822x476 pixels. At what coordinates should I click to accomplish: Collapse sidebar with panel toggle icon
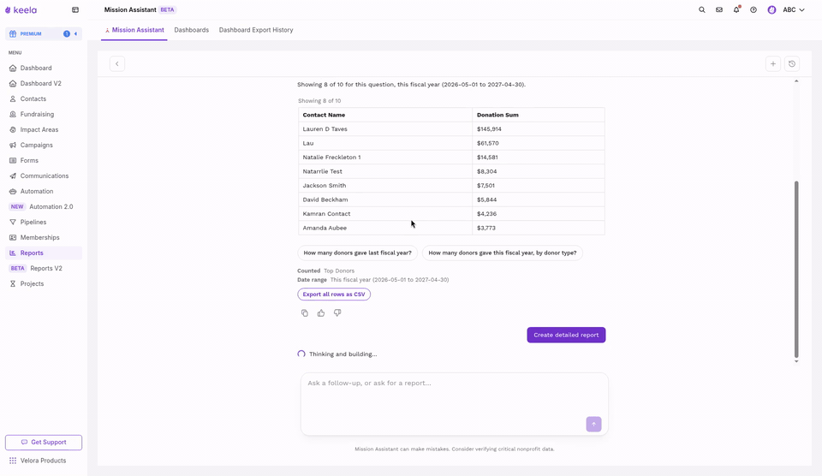(x=75, y=10)
